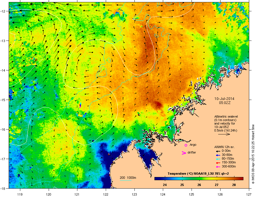
Task: Click the 30-80m depth label
Action: coord(227,155)
